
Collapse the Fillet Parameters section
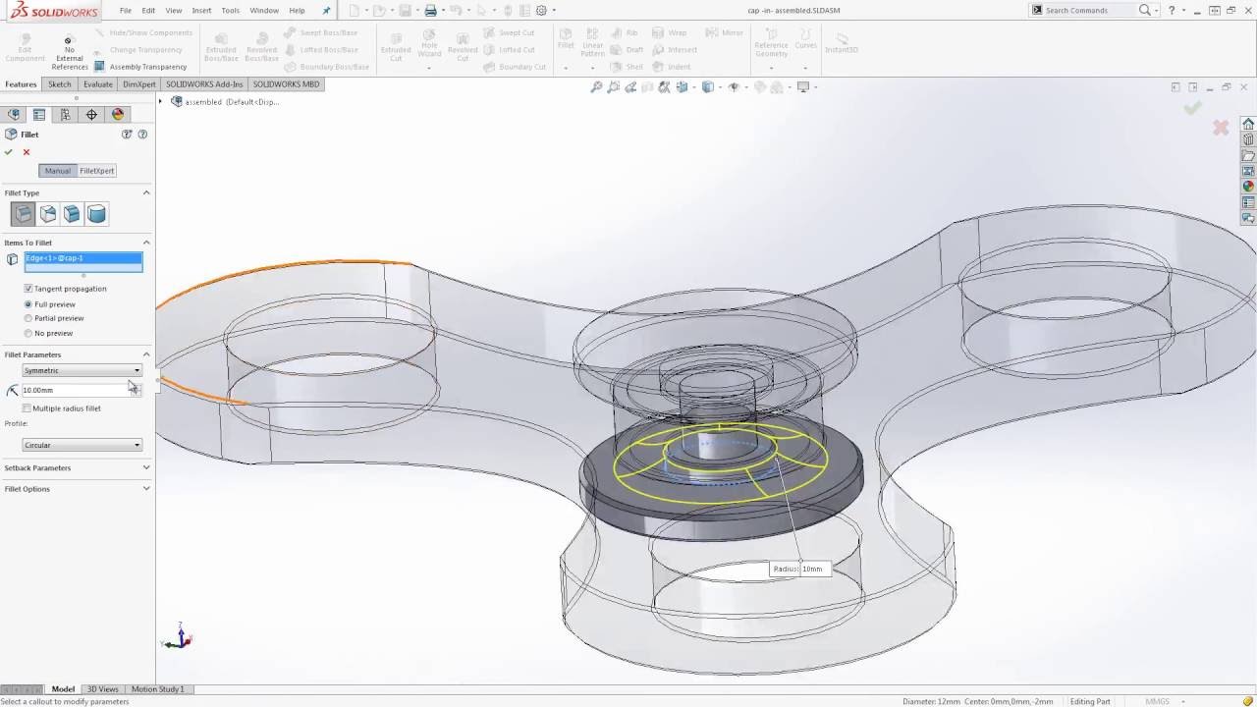click(x=146, y=354)
